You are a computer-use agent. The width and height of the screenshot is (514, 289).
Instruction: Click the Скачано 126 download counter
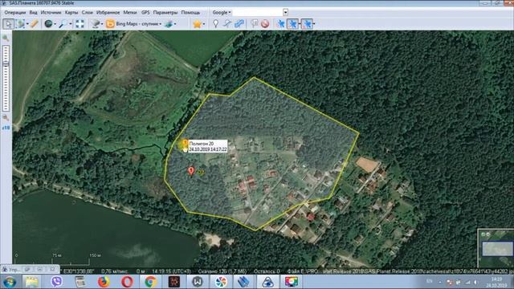tap(222, 271)
